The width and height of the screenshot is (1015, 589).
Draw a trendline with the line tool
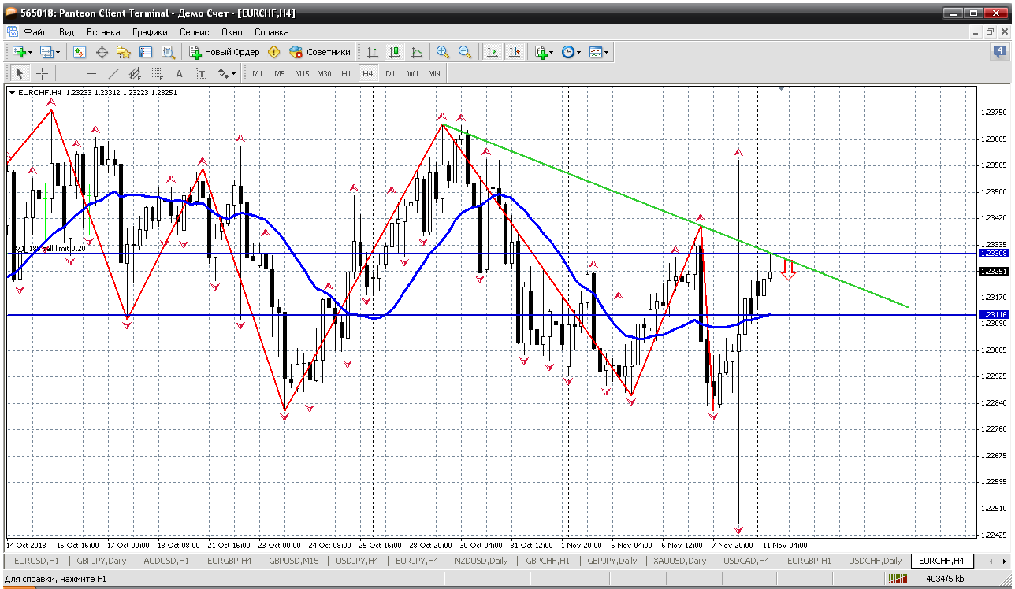coord(113,73)
